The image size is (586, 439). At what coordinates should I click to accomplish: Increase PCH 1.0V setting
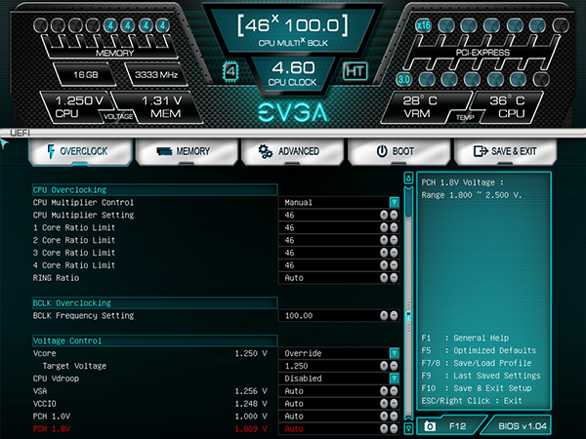pos(384,417)
